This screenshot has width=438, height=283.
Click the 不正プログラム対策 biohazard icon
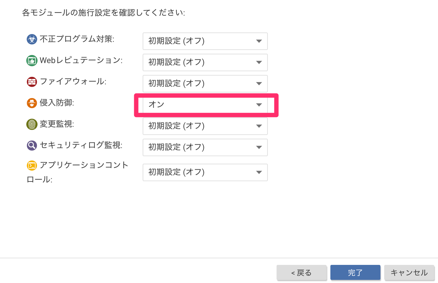coord(32,39)
